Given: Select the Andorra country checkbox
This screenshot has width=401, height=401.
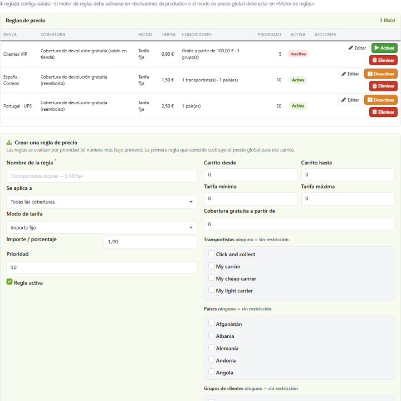Looking at the screenshot, I should [211, 359].
